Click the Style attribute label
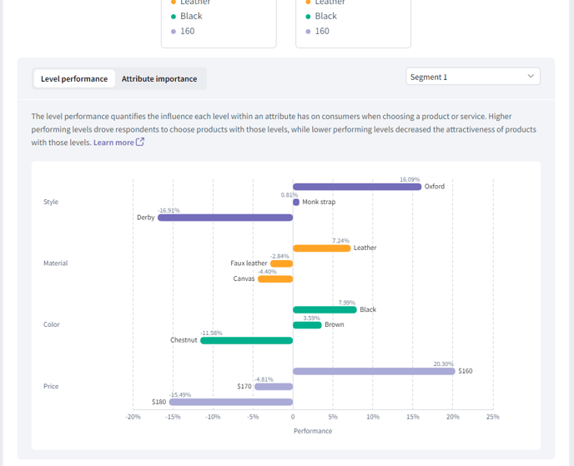The height and width of the screenshot is (466, 574). pos(51,202)
